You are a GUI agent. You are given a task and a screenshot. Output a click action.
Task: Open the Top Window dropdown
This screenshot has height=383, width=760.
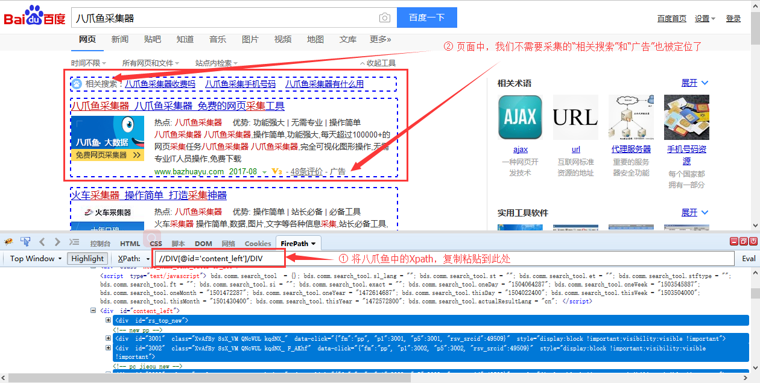36,259
